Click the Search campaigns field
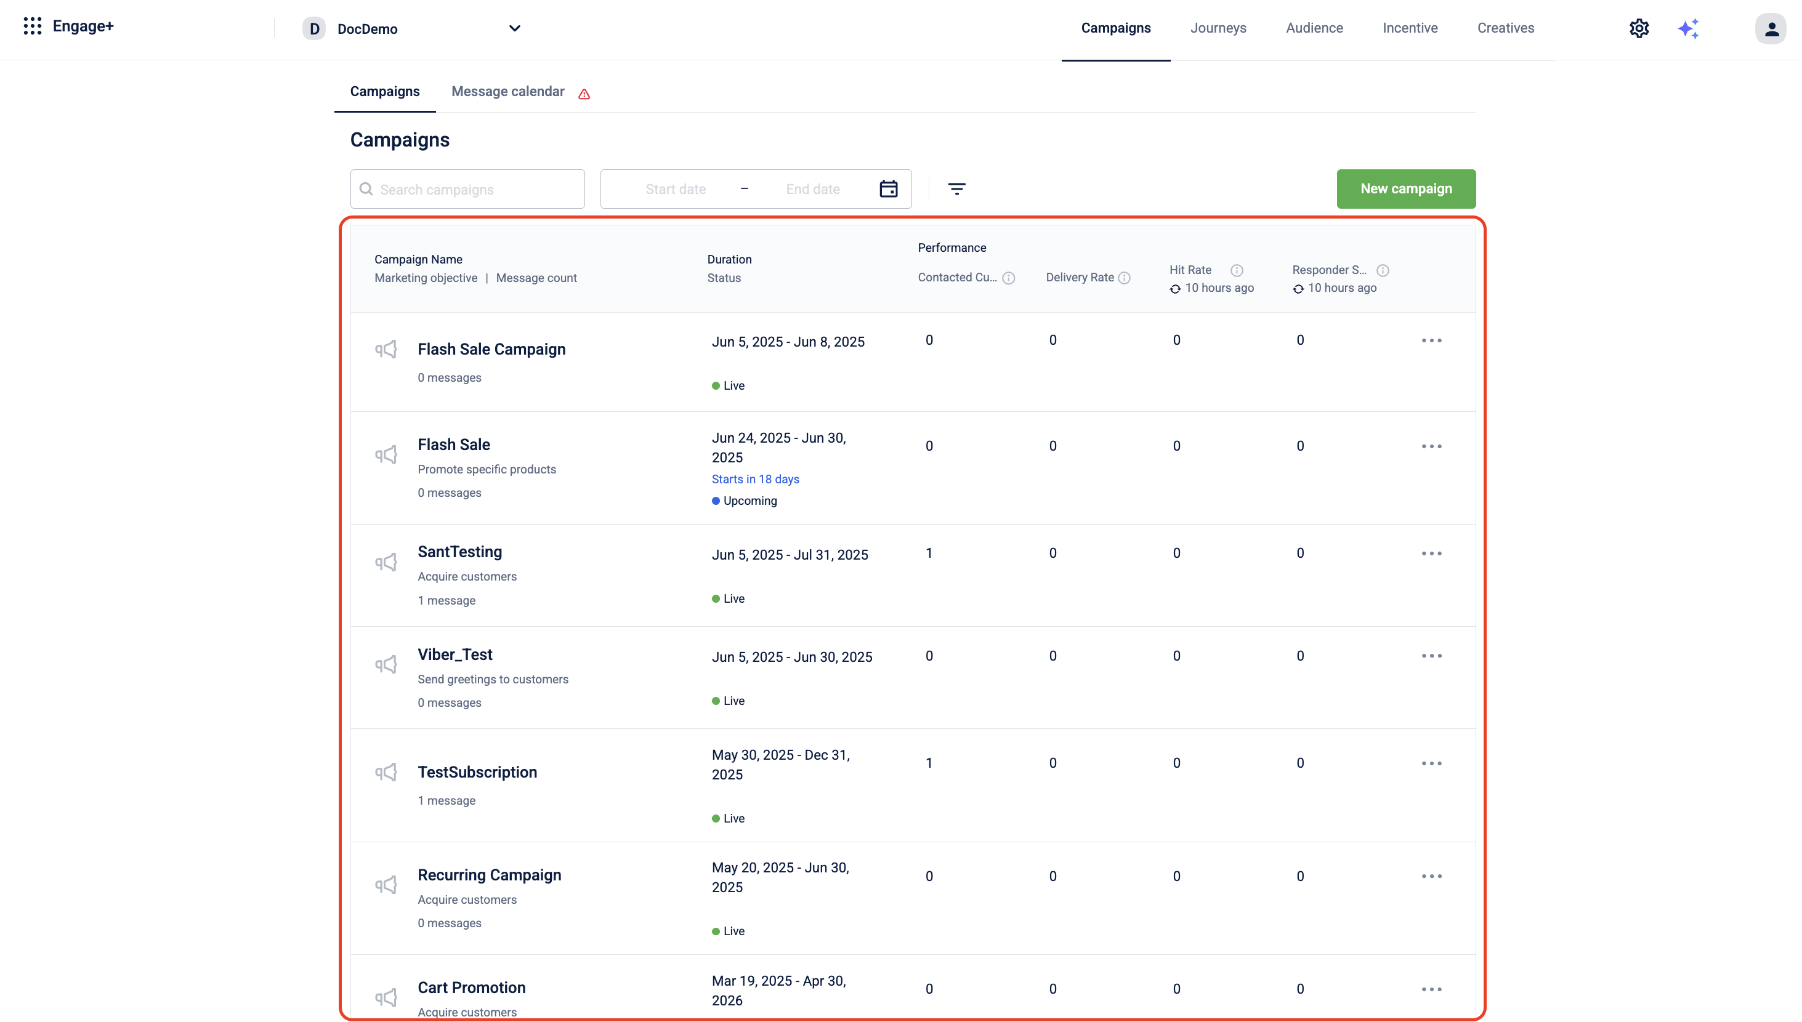 click(x=467, y=189)
